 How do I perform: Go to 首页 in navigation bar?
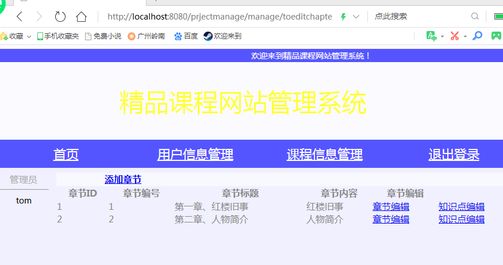[66, 155]
